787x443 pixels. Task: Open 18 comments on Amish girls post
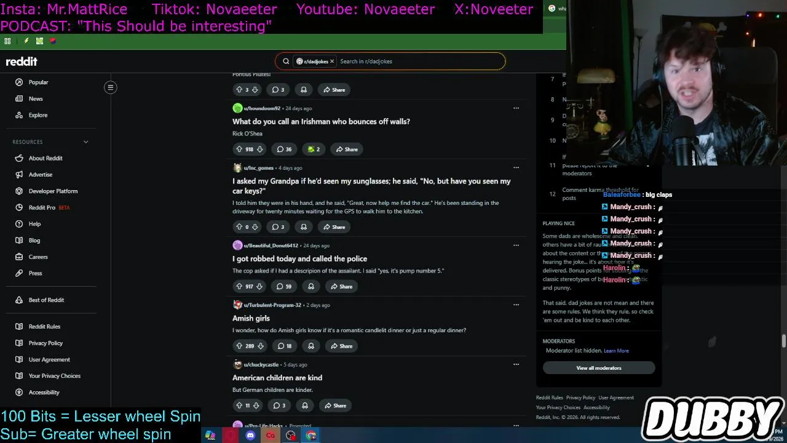pos(285,346)
